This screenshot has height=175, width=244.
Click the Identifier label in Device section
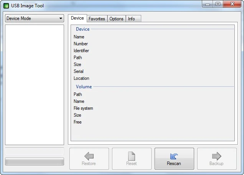click(x=81, y=51)
